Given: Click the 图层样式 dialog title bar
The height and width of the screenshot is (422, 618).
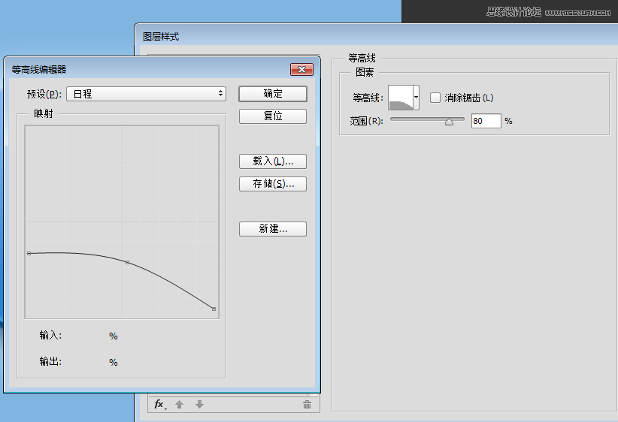Looking at the screenshot, I should tap(376, 36).
